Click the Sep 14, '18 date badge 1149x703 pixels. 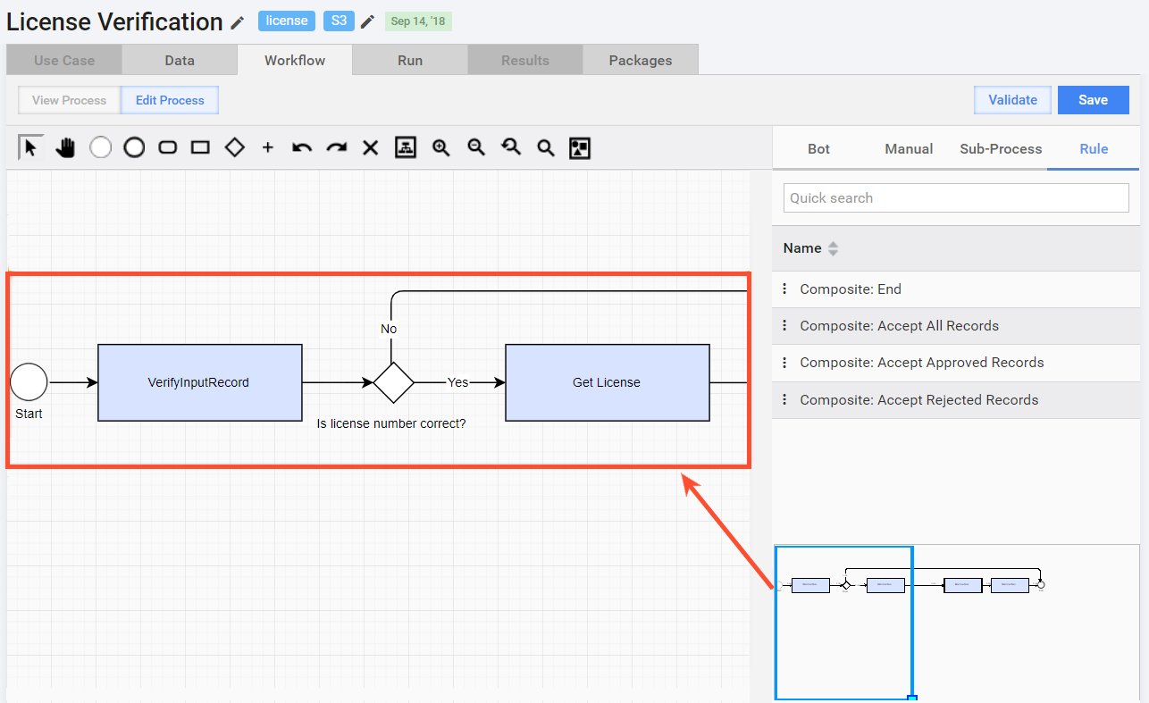click(x=418, y=21)
